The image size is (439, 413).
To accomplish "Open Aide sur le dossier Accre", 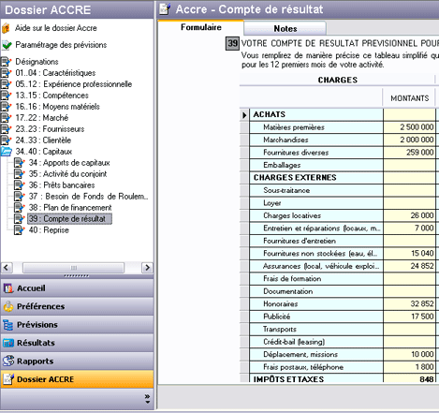I will coord(56,28).
